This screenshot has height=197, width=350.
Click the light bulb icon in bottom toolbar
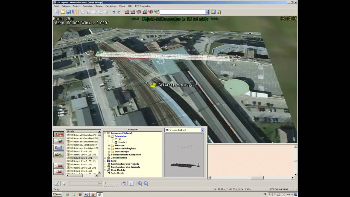[x=64, y=184]
